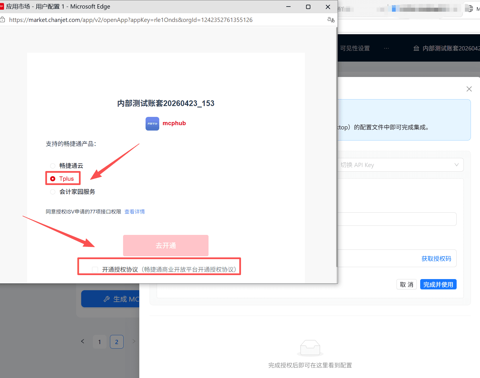This screenshot has height=378, width=480.
Task: Click the mcphub app name text
Action: [x=174, y=123]
